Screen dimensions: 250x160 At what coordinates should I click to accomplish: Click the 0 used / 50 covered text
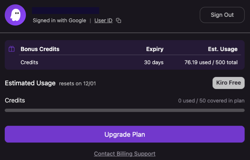(x=211, y=100)
